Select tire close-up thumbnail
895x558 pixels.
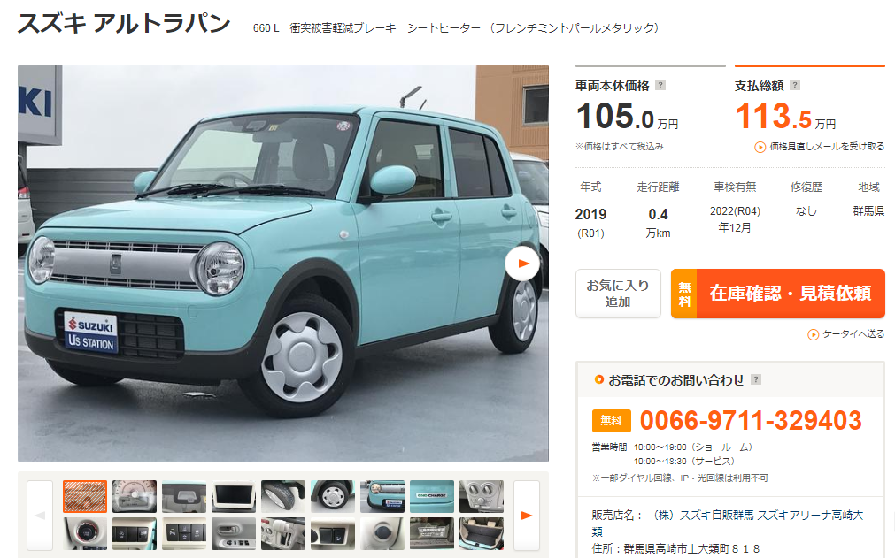point(283,496)
